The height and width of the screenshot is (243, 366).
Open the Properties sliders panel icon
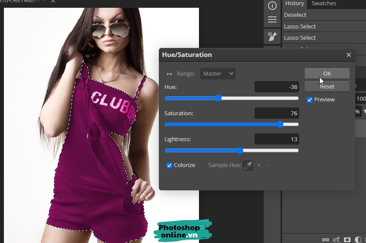pyautogui.click(x=272, y=20)
